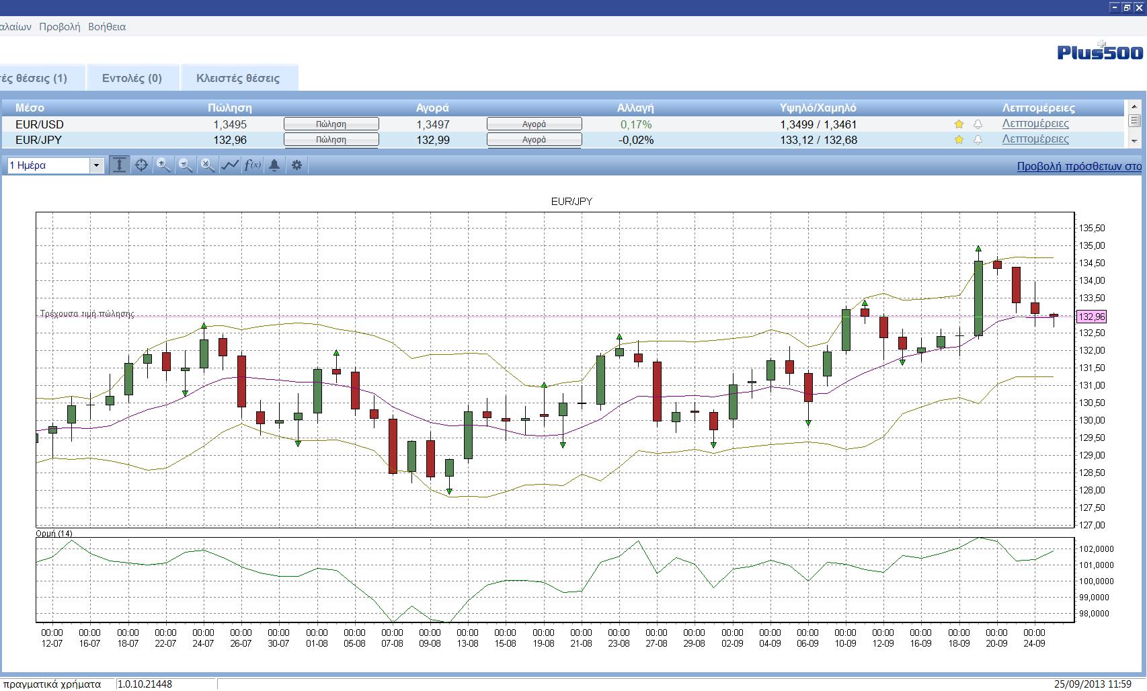This screenshot has height=691, width=1147.
Task: Switch to the Εντολές (0) tab
Action: (132, 78)
